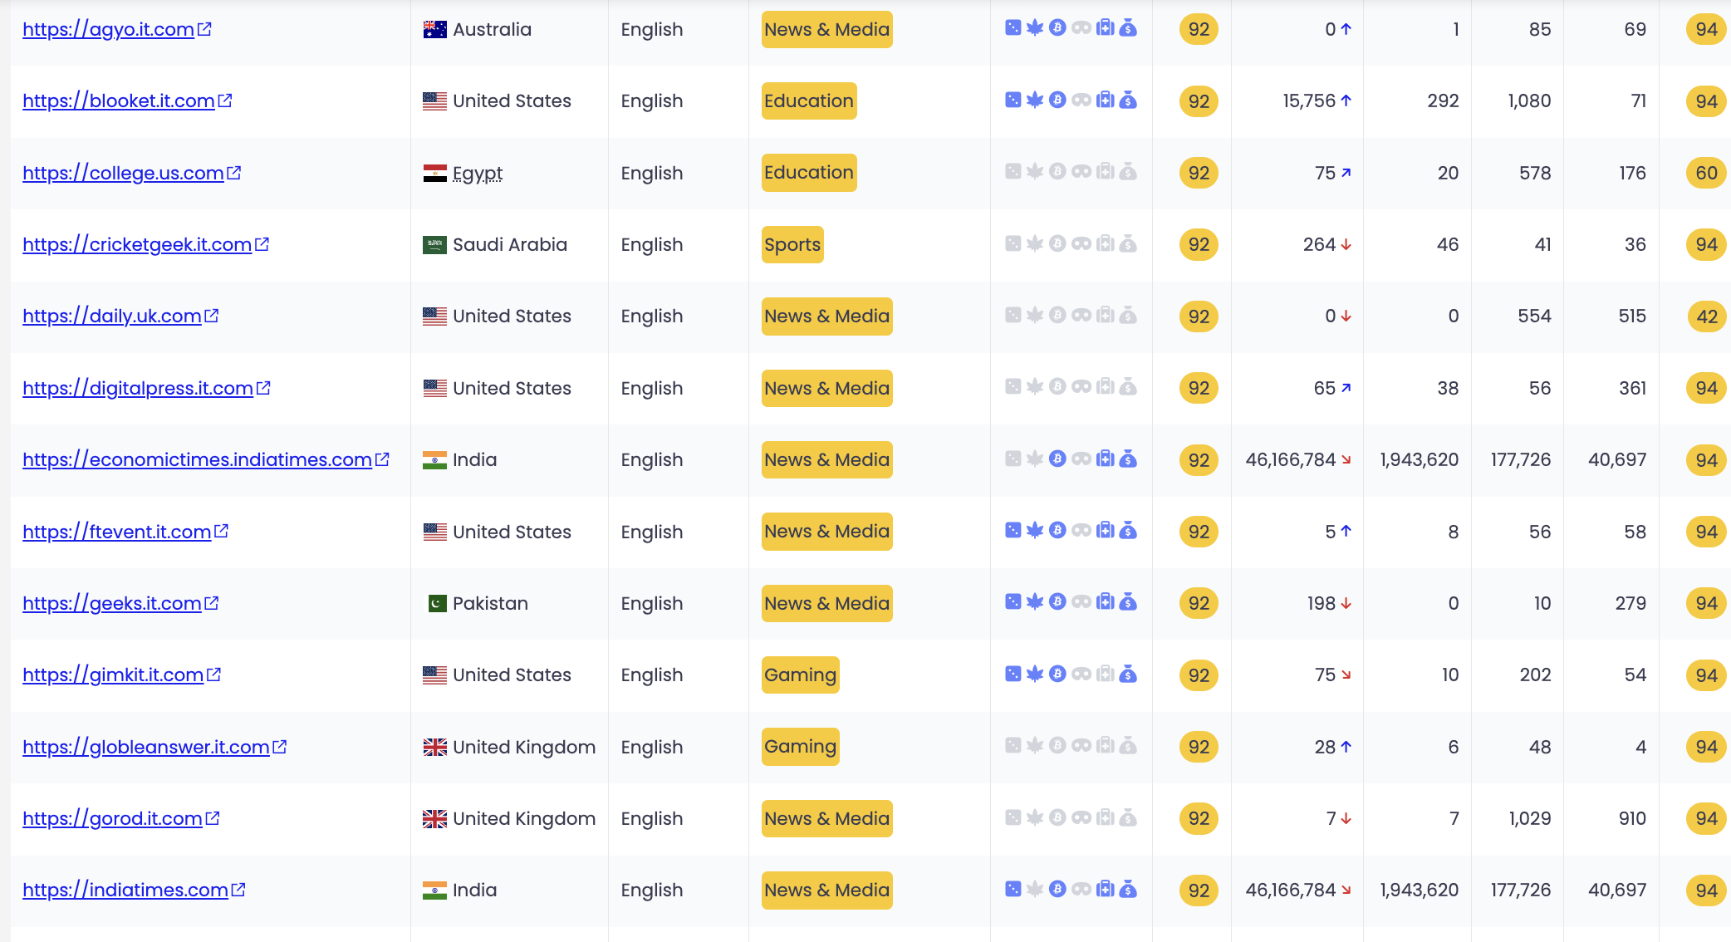Click the medical kit icon in geeks.it.com row
The image size is (1731, 942).
[1105, 601]
